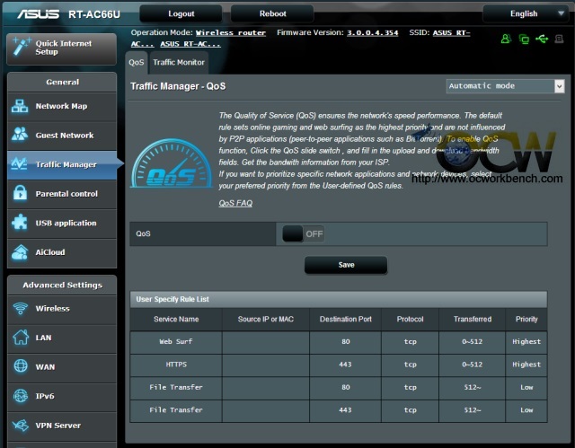Image resolution: width=575 pixels, height=448 pixels.
Task: Click the Web Surf service name cell
Action: click(x=176, y=341)
